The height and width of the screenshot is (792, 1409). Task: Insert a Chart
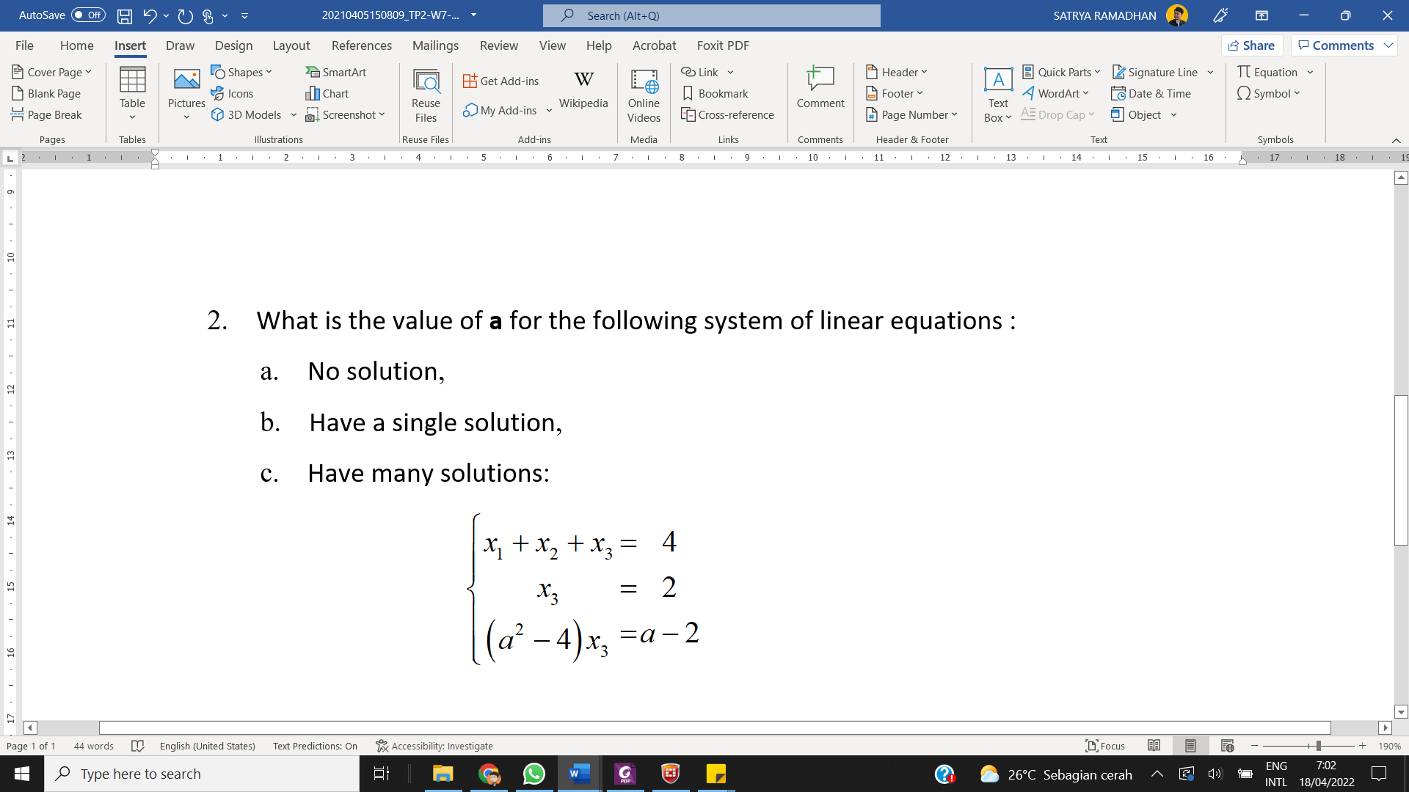click(327, 93)
